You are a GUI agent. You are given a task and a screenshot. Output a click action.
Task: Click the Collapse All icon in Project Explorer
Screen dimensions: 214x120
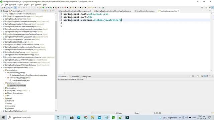point(43,11)
